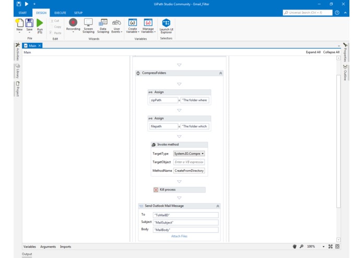Image resolution: width=363 pixels, height=258 pixels.
Task: Switch to the EXECUTE tab
Action: point(60,13)
